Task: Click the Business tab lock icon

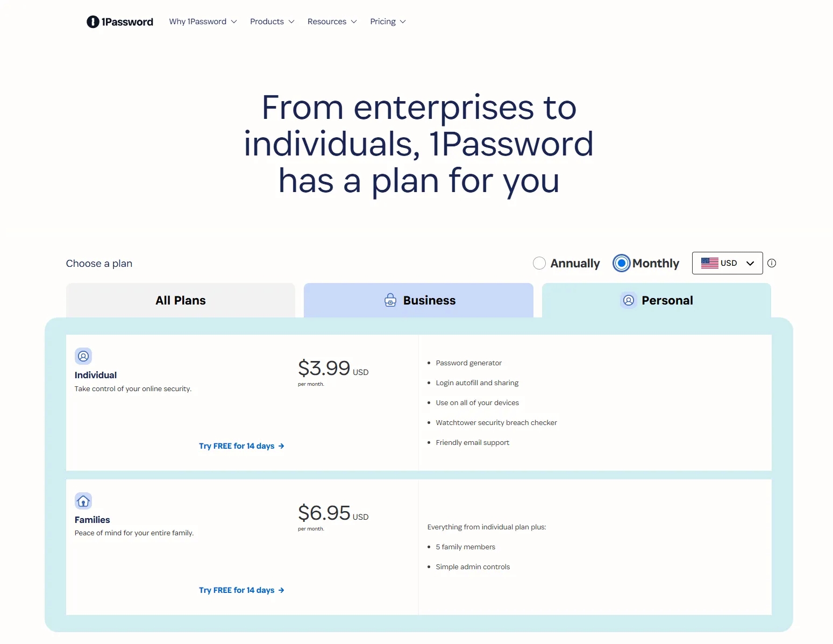Action: tap(390, 300)
